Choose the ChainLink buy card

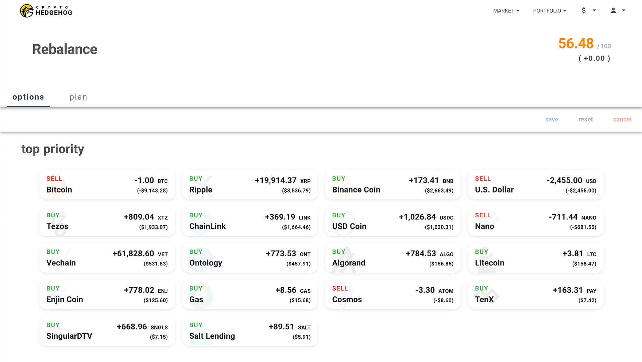tap(250, 221)
